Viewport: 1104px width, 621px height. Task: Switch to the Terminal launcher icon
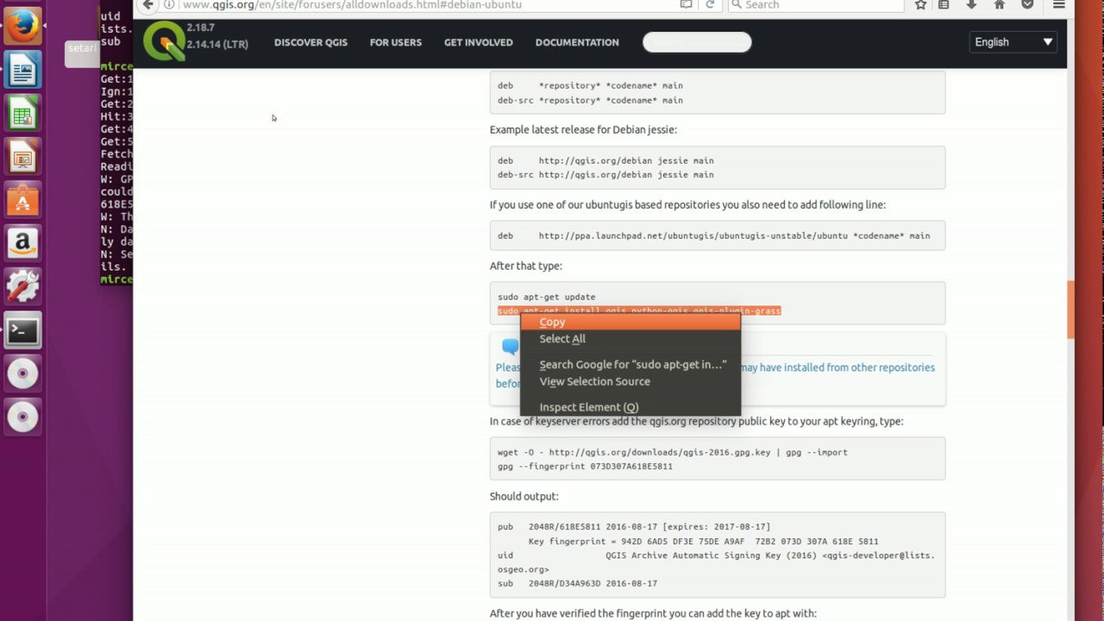click(x=23, y=330)
